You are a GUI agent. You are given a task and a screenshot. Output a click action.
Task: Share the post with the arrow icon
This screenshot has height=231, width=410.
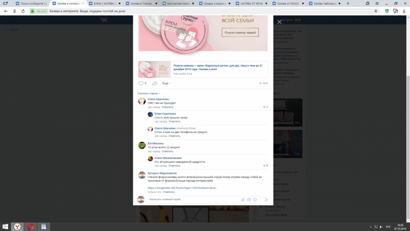tap(155, 83)
